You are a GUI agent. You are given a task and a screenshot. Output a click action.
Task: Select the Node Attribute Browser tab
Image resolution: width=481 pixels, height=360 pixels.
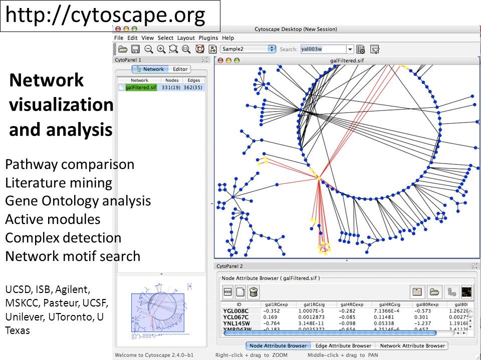[278, 345]
